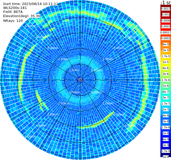Select the 3e-6 color scale value
This screenshot has height=160, width=171.
click(x=166, y=74)
